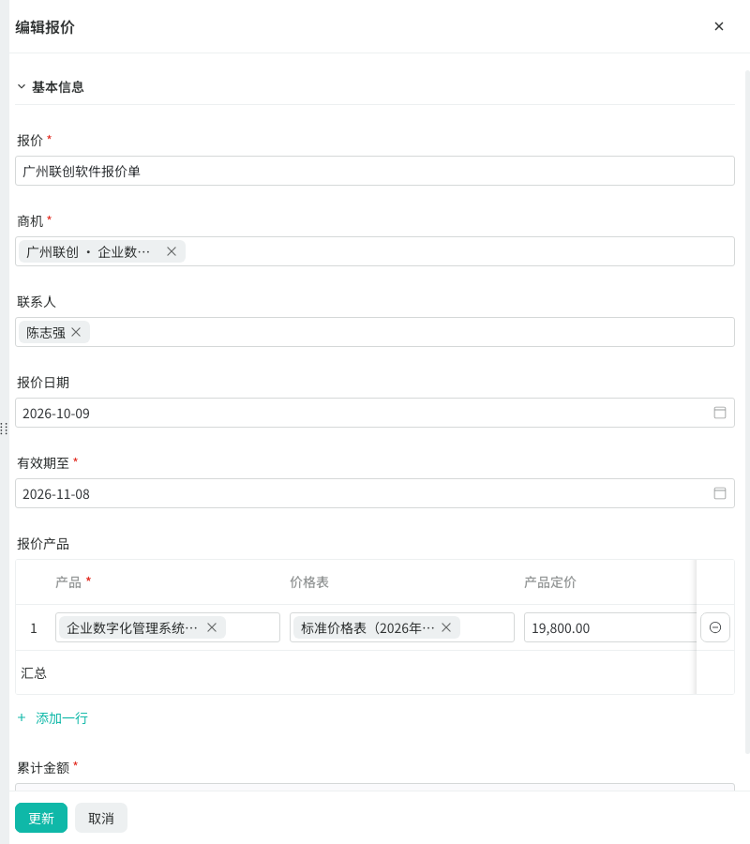The height and width of the screenshot is (844, 750).
Task: Open calendar picker for 有效期至
Action: pos(720,493)
